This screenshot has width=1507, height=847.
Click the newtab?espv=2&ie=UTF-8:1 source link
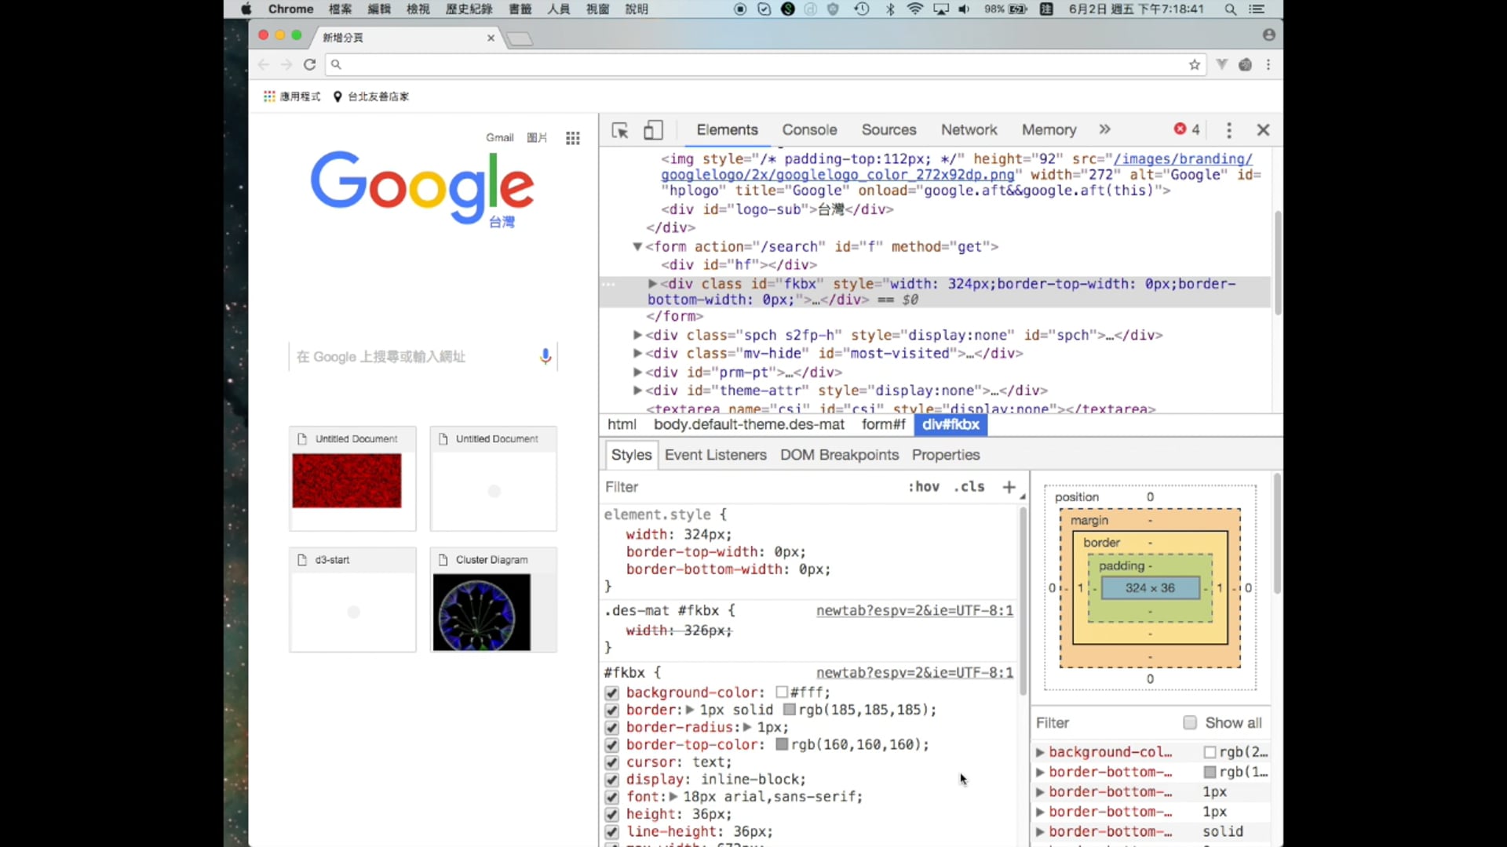pyautogui.click(x=913, y=610)
